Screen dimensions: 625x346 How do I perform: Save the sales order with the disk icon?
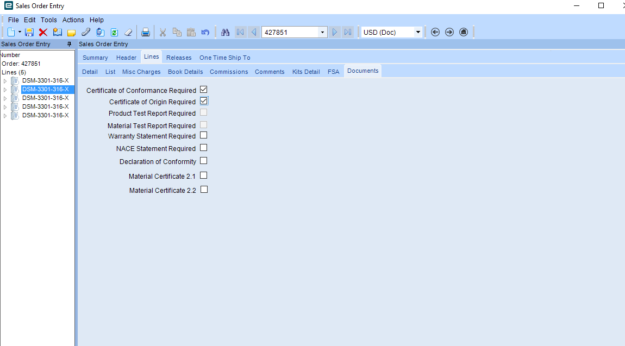click(x=29, y=32)
